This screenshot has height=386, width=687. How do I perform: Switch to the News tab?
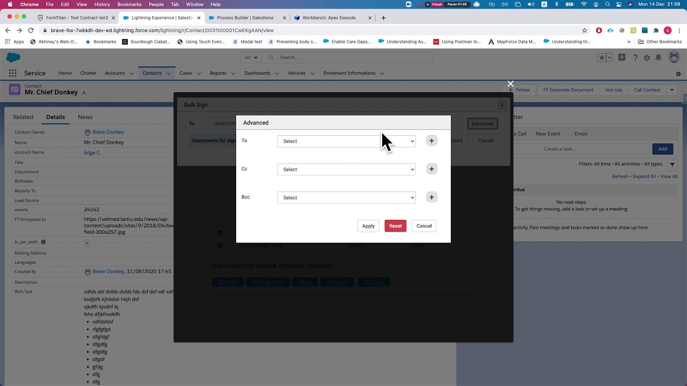click(x=85, y=117)
